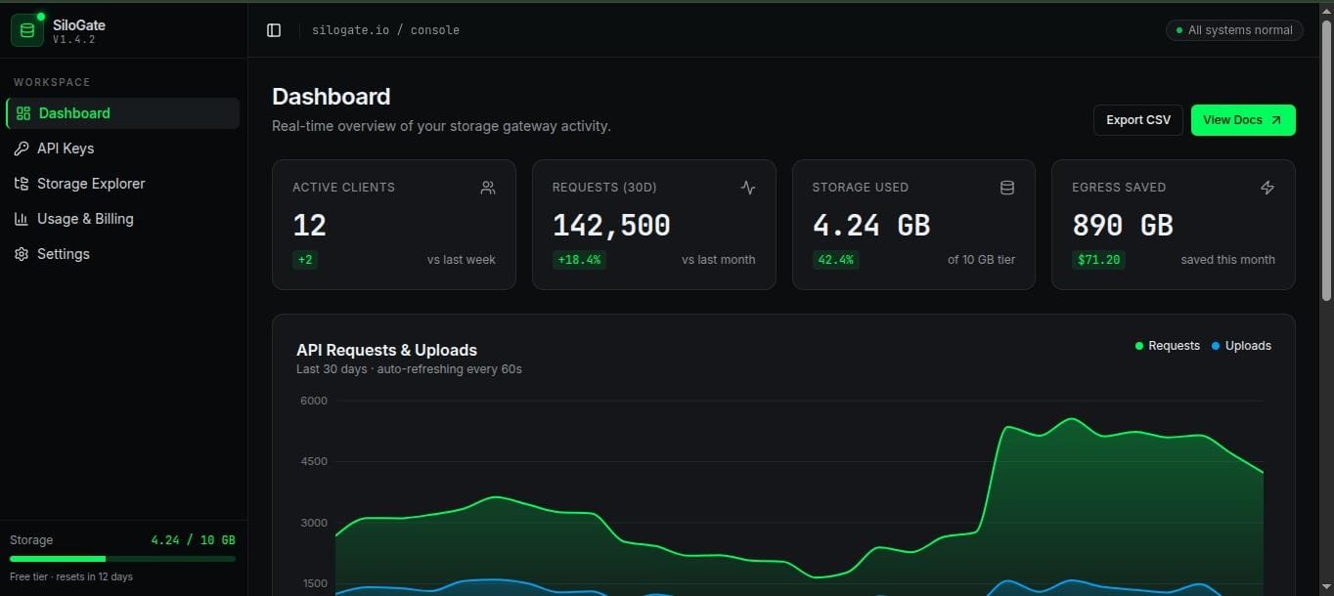Click the Active Clients value 12
Viewport: 1334px width, 596px height.
click(309, 226)
